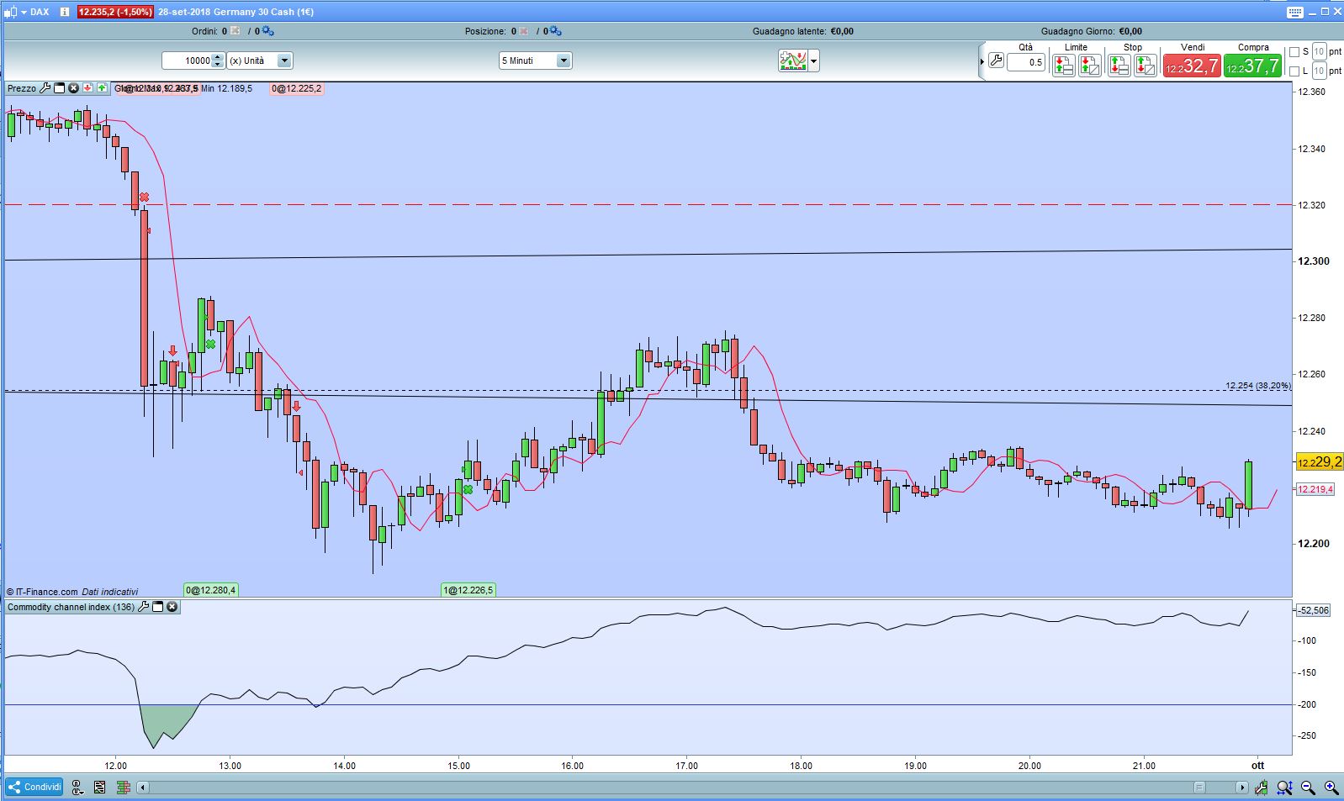Cancel orders with the X beside Ordini

point(235,31)
